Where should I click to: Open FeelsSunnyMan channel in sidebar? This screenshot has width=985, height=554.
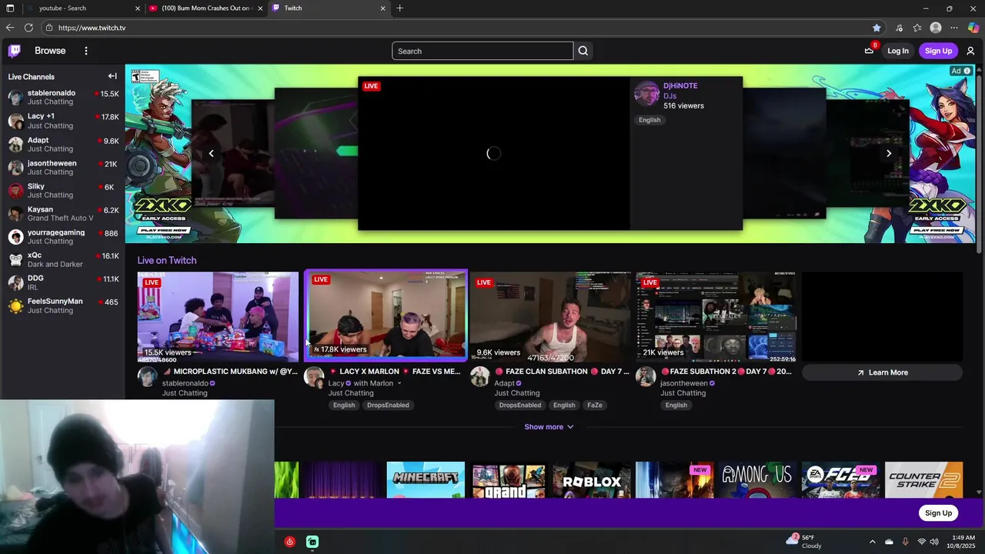62,305
